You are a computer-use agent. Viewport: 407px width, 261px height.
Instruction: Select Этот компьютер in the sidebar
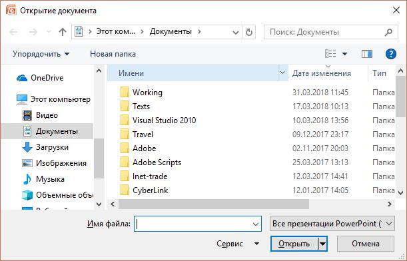click(53, 99)
